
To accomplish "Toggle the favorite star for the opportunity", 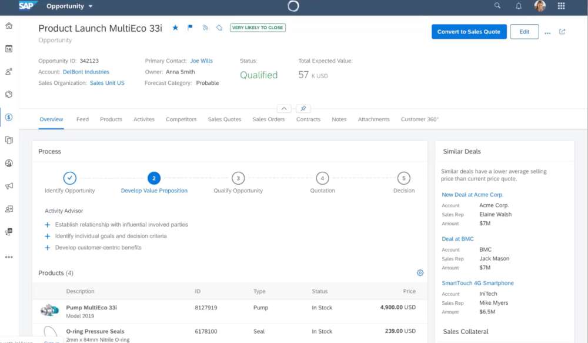I will click(x=175, y=28).
